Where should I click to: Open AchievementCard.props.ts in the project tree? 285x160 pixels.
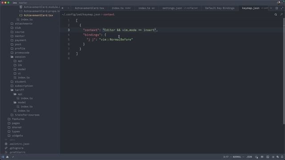point(42,11)
